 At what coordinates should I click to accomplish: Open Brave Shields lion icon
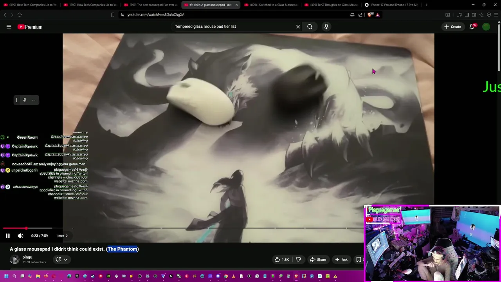369,15
